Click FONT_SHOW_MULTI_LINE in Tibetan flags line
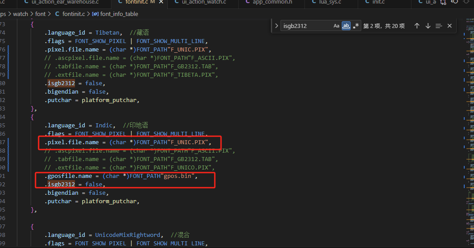474x248 pixels. click(x=170, y=41)
